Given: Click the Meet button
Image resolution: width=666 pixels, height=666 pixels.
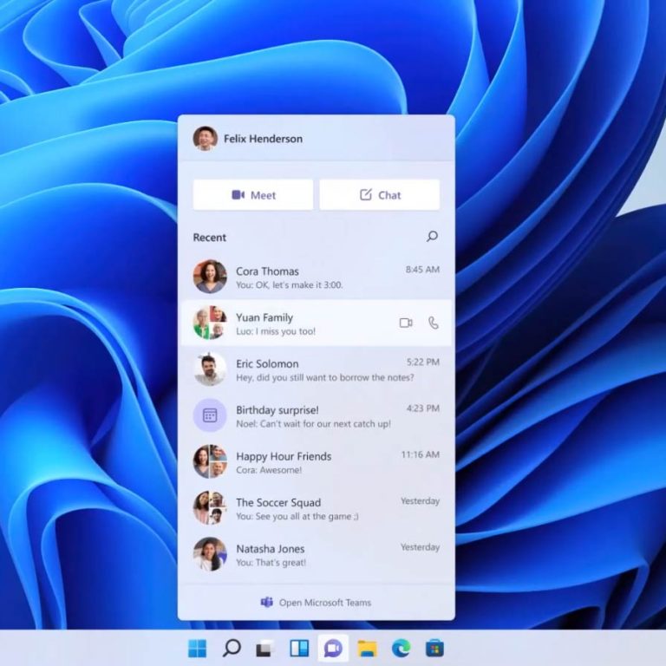Looking at the screenshot, I should tap(253, 195).
